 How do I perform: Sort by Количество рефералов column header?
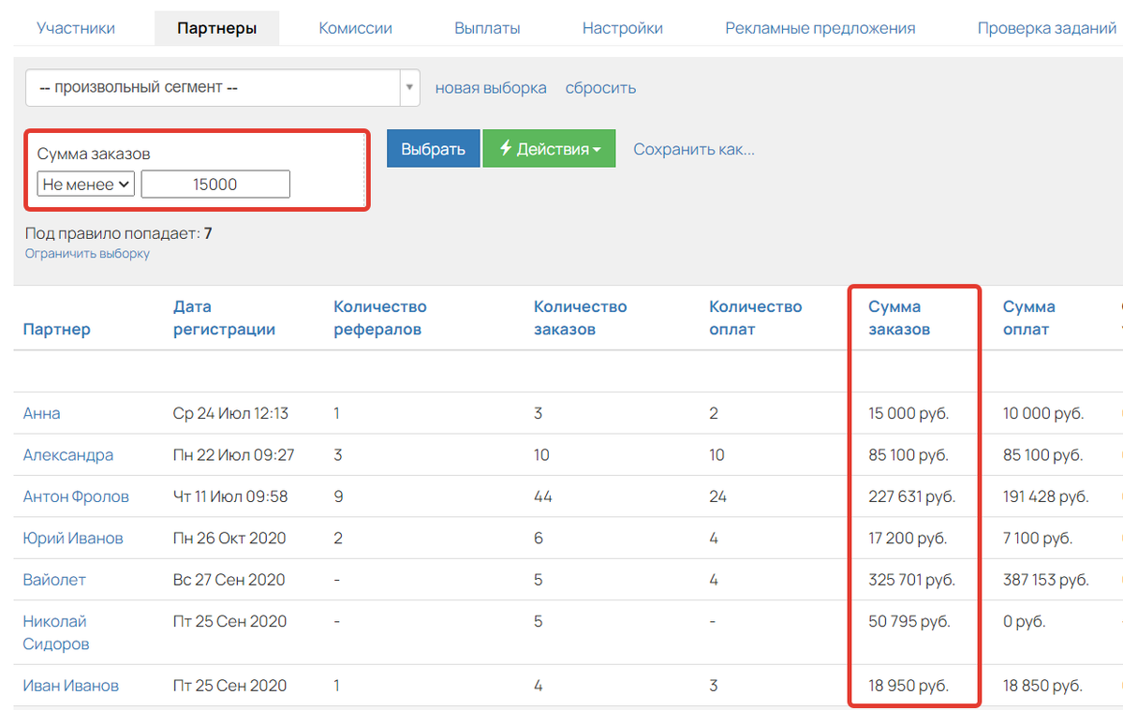(x=380, y=318)
